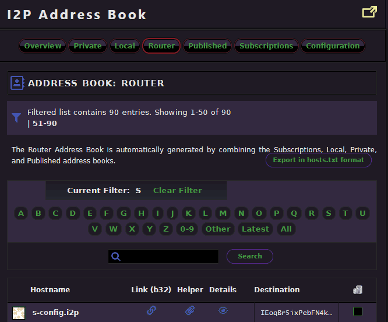Filter hostnames by letter B
Viewport: 388px width, 322px height.
(x=38, y=213)
